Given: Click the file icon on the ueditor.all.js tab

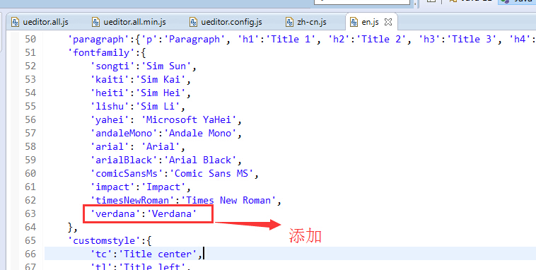Looking at the screenshot, I should 15,22.
